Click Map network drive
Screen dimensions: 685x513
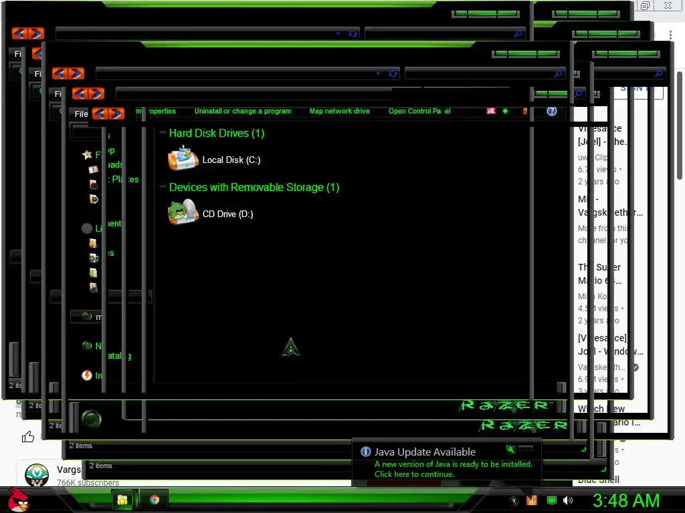coord(339,112)
